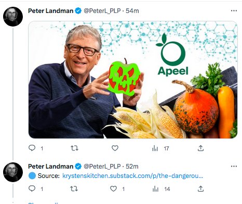Open Peter Landman's avatar on first tweet
The width and height of the screenshot is (242, 204).
(x=13, y=17)
